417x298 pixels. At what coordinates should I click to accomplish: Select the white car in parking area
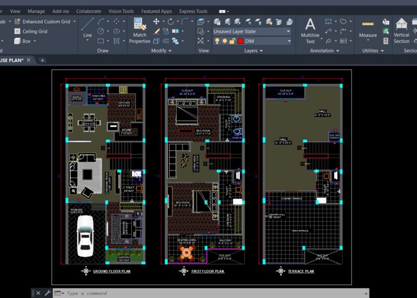pos(85,236)
